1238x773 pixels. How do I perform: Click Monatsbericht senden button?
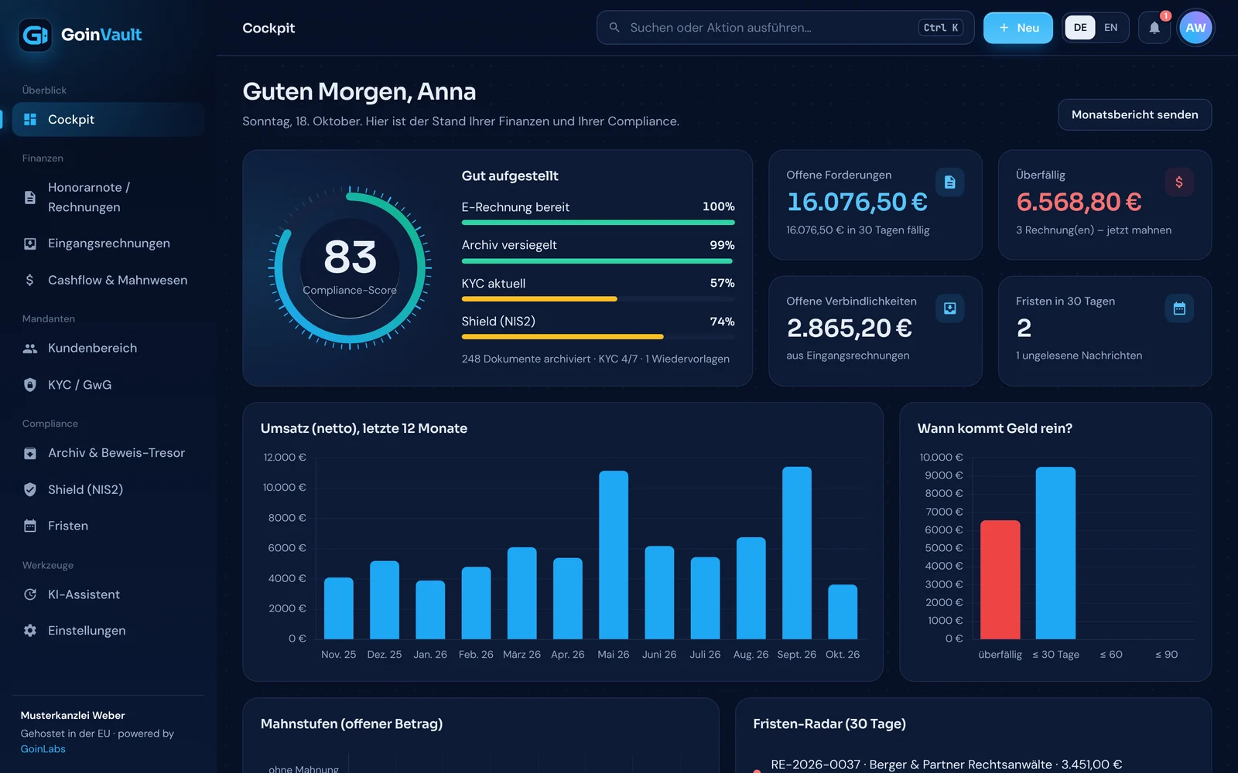(1134, 114)
